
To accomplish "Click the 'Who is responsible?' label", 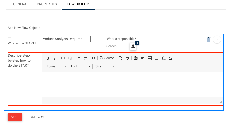I will [121, 39].
